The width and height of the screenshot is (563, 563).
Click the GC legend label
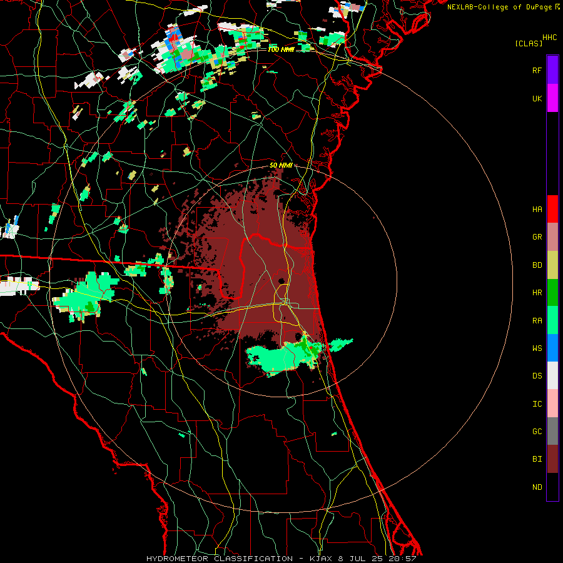(x=537, y=432)
